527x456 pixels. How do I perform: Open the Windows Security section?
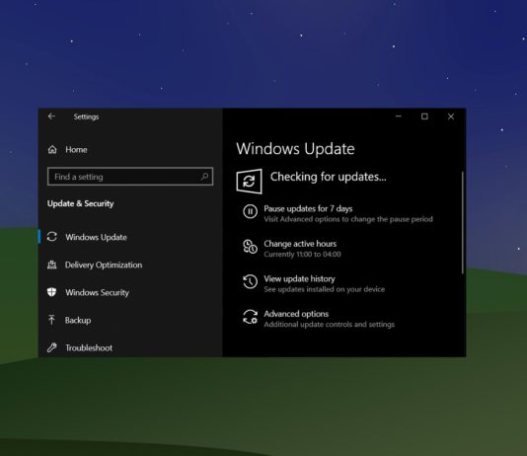point(97,292)
